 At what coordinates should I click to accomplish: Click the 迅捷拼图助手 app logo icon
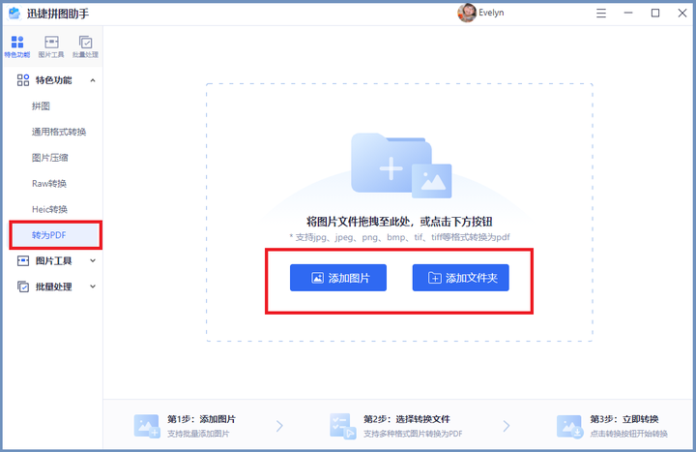pos(14,13)
